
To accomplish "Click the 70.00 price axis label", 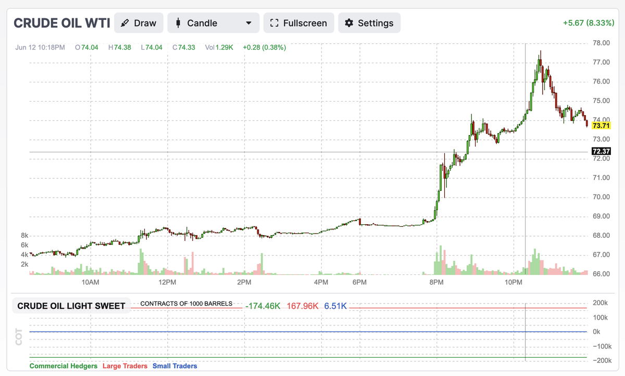I will click(x=602, y=197).
